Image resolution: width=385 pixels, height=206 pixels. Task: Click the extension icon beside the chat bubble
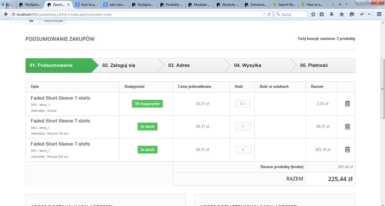[x=362, y=15]
